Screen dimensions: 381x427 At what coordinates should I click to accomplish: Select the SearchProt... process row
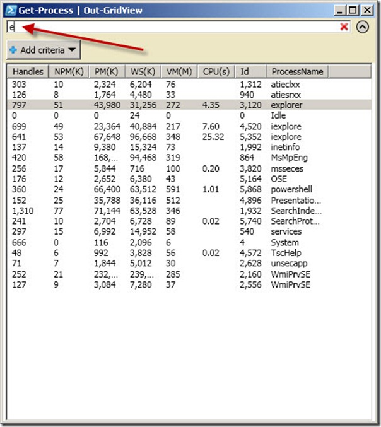(189, 221)
